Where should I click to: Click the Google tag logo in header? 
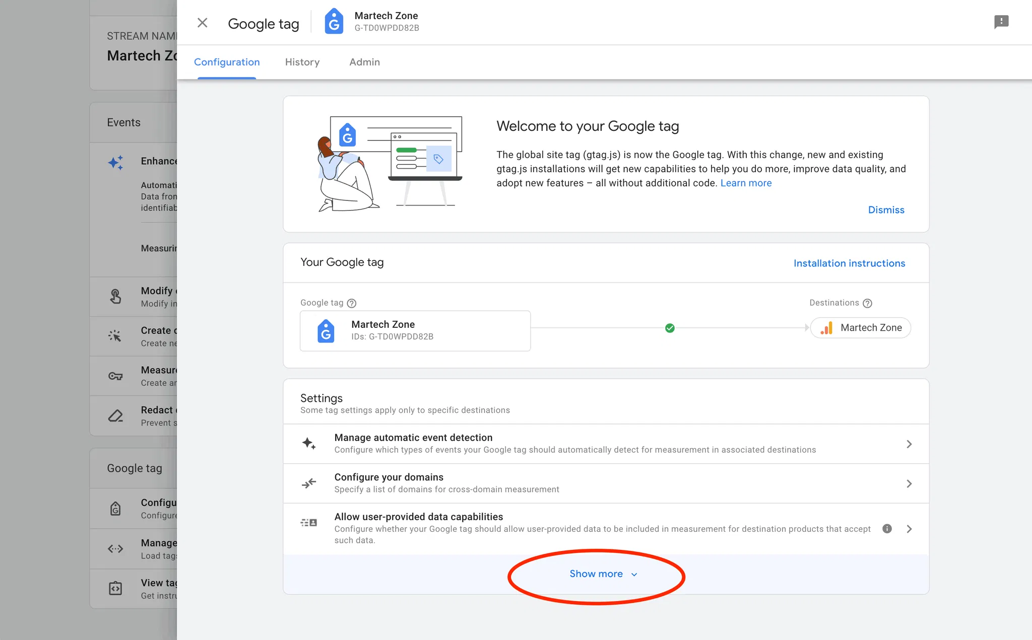[334, 22]
